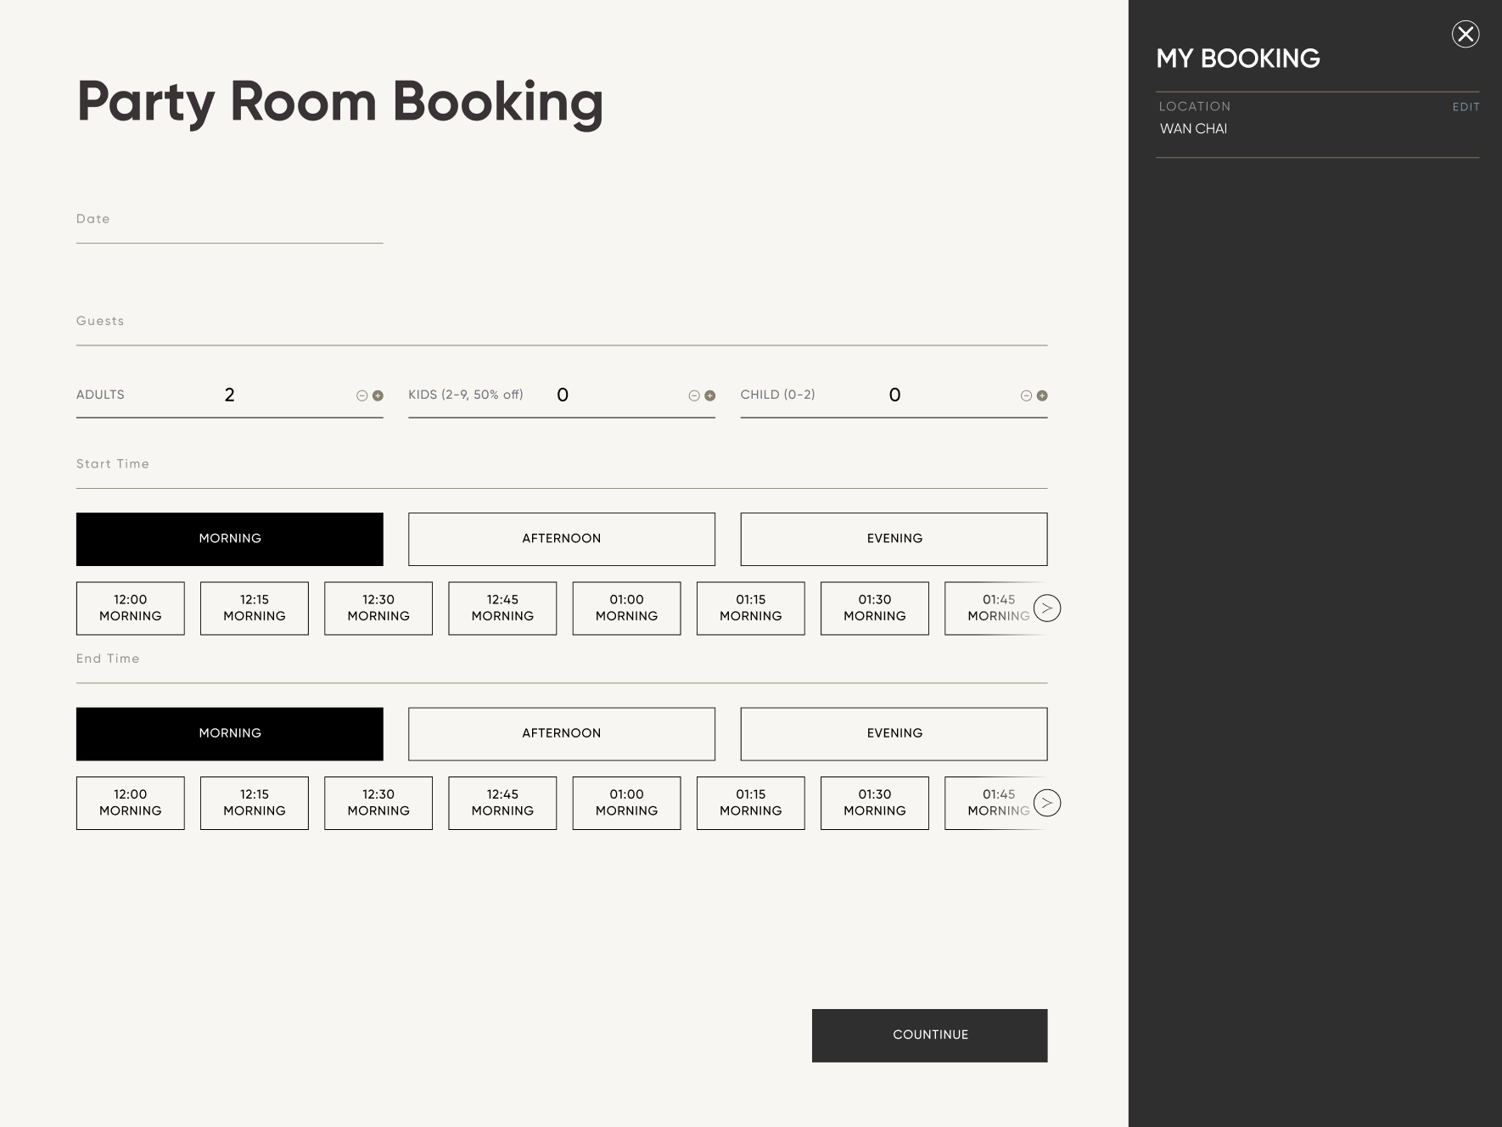Increase the Adults guest count

378,395
